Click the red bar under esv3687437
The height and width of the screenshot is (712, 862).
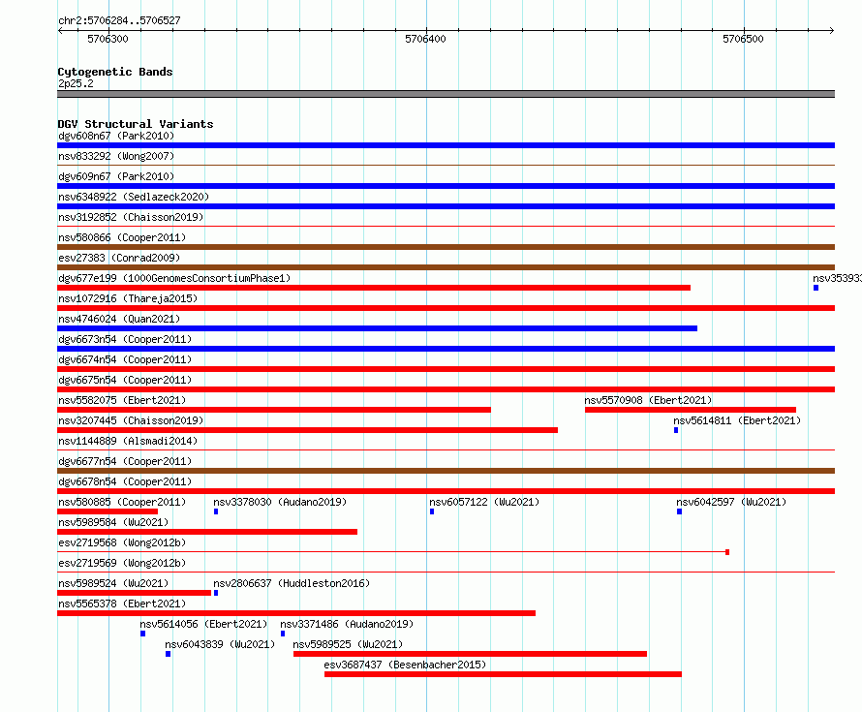[503, 674]
